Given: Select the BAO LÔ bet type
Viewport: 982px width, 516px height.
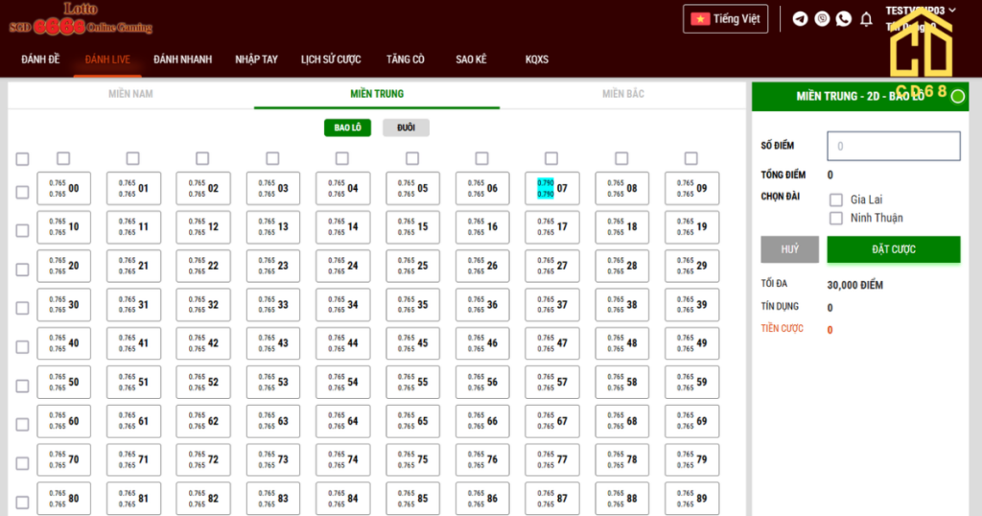Looking at the screenshot, I should coord(347,128).
